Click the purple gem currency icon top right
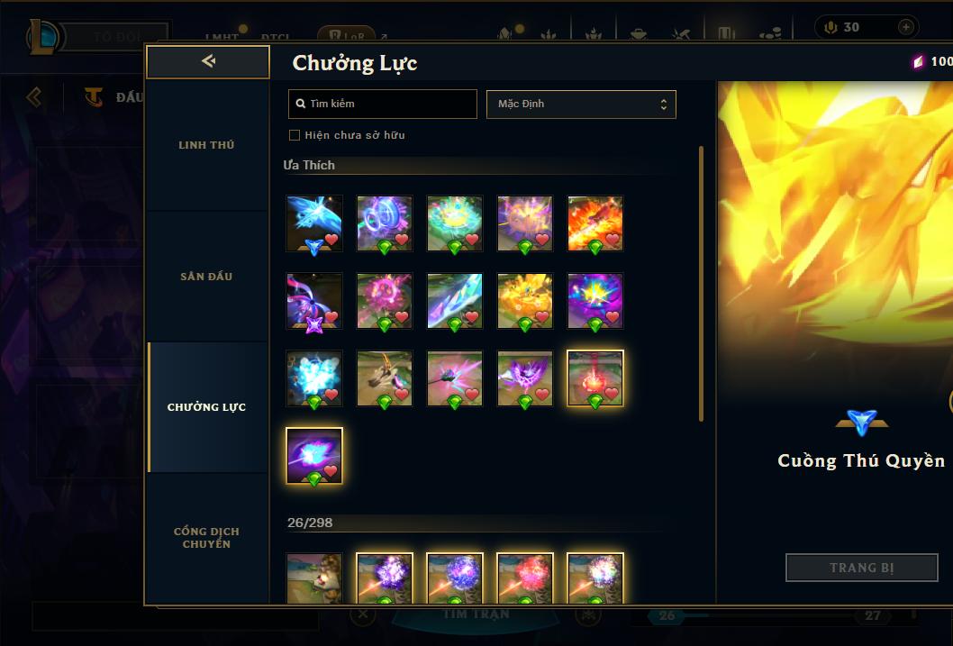Screen dimensions: 953x646 tap(918, 61)
